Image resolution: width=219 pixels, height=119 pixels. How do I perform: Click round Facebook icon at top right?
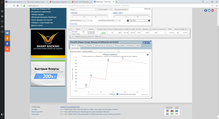206,10
